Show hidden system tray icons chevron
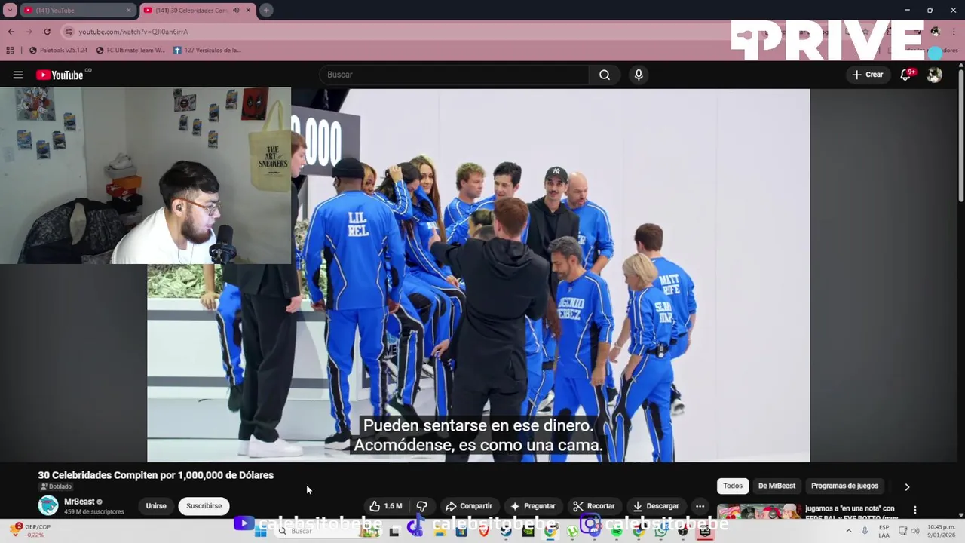The image size is (965, 543). coord(848,531)
